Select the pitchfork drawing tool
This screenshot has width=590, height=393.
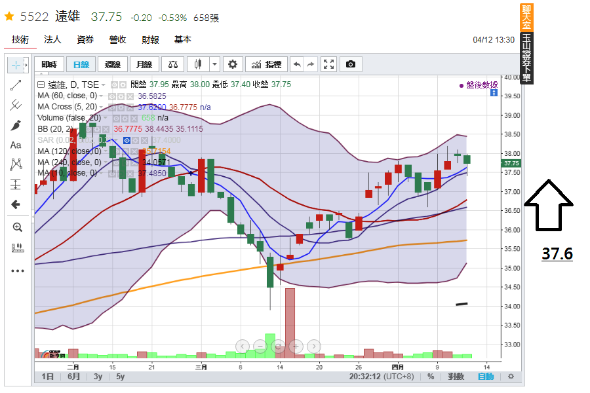point(16,105)
